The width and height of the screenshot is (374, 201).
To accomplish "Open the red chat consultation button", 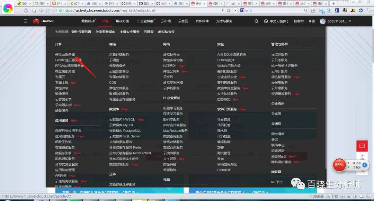I will (x=362, y=146).
